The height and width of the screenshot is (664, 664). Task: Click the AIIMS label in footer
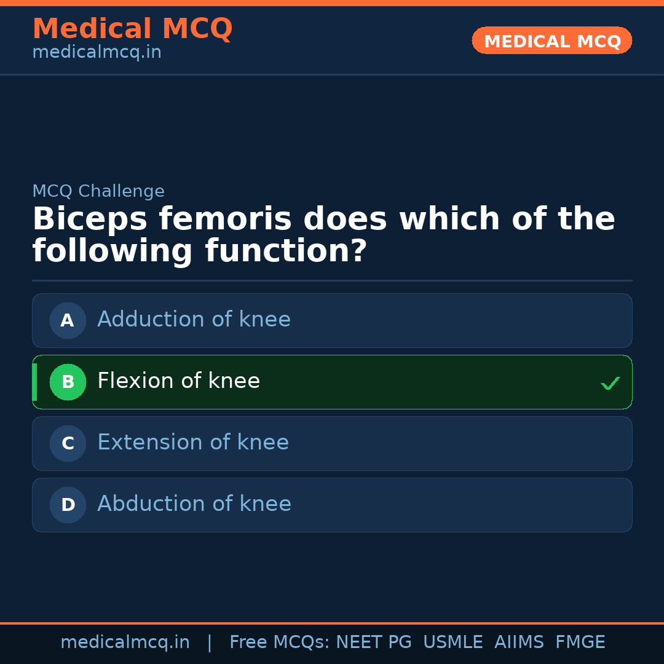coord(520,642)
